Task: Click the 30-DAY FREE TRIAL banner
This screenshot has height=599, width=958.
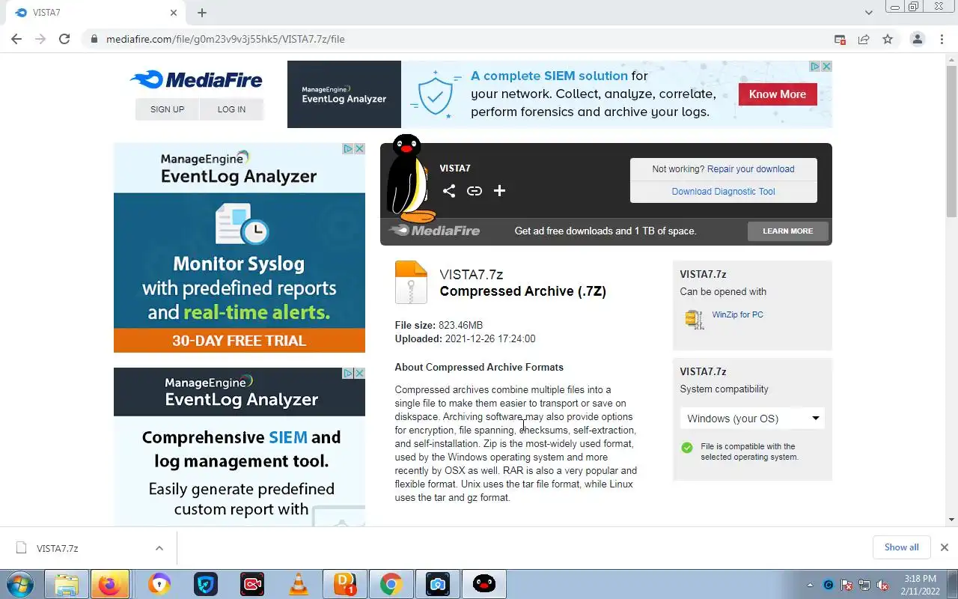Action: tap(239, 341)
